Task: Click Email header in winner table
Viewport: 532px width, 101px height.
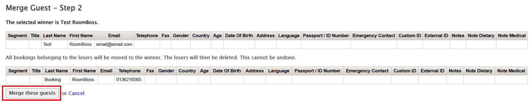Action: tap(114, 35)
